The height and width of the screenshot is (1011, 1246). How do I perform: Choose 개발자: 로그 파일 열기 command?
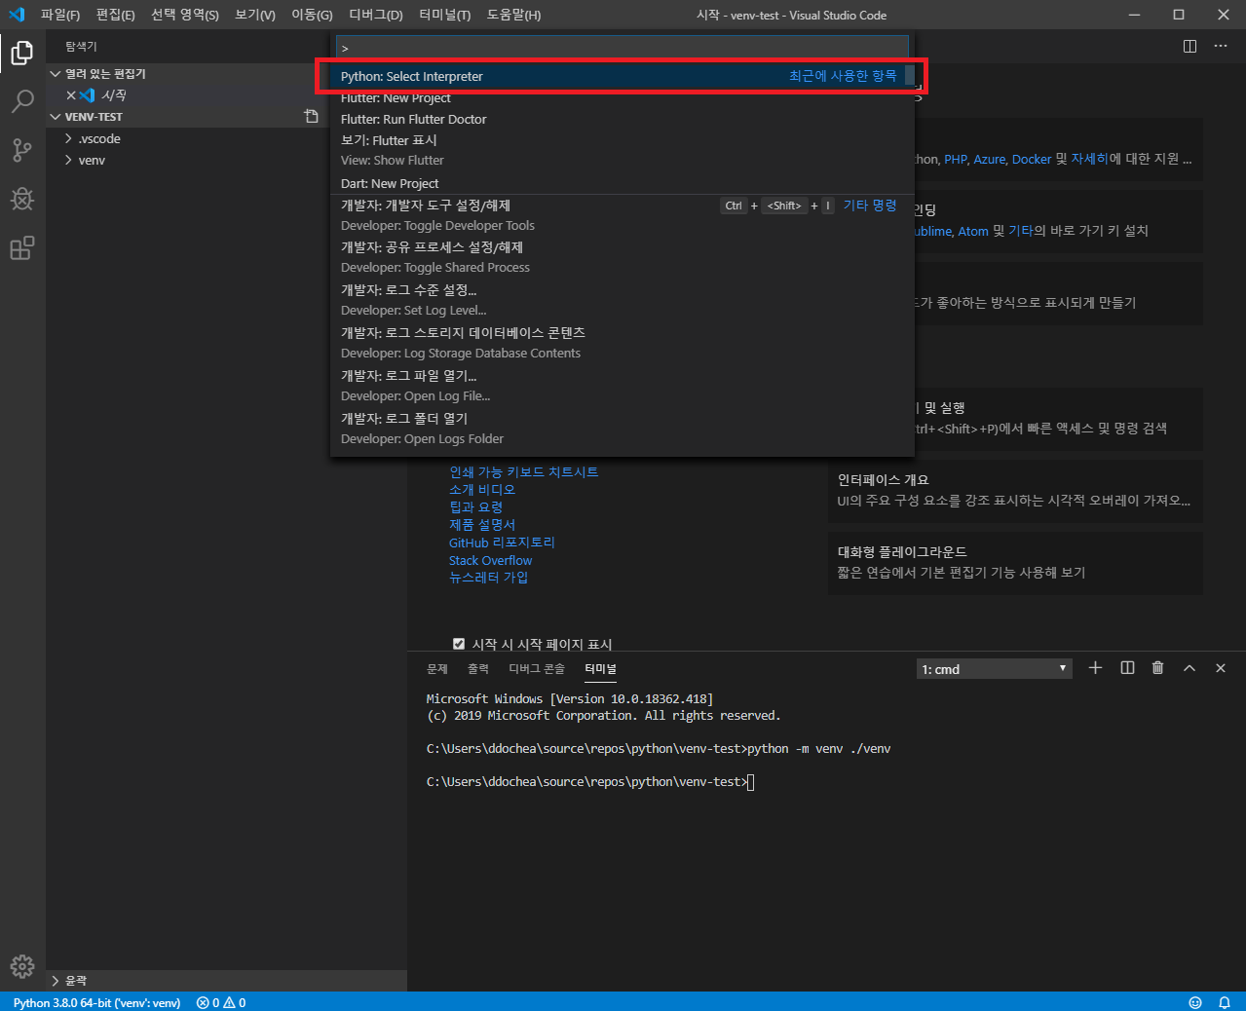(x=623, y=386)
